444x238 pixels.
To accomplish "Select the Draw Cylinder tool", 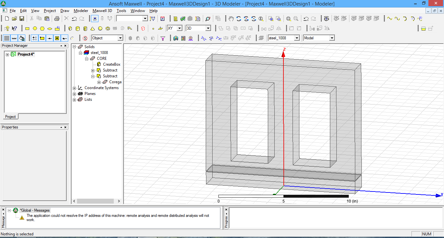I will coord(78,28).
